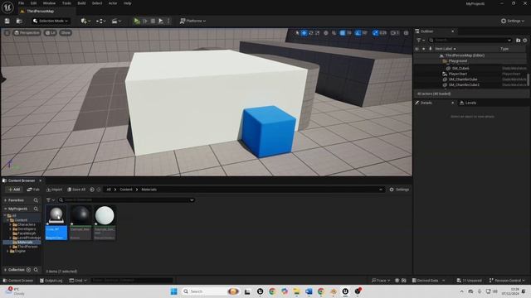Image resolution: width=531 pixels, height=298 pixels.
Task: Click the Stop playback button
Action: pyautogui.click(x=153, y=21)
